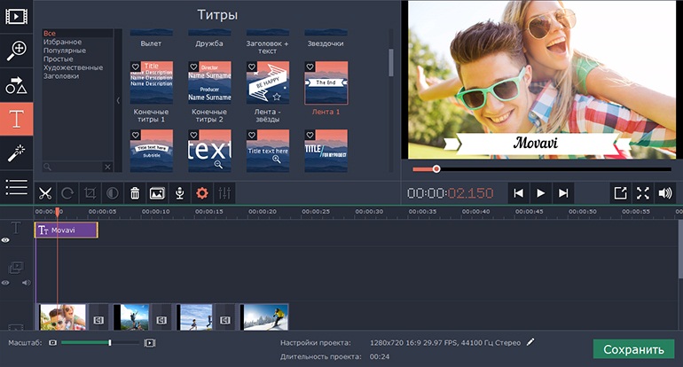Click the scissors split tool
683x367 pixels.
tap(45, 193)
